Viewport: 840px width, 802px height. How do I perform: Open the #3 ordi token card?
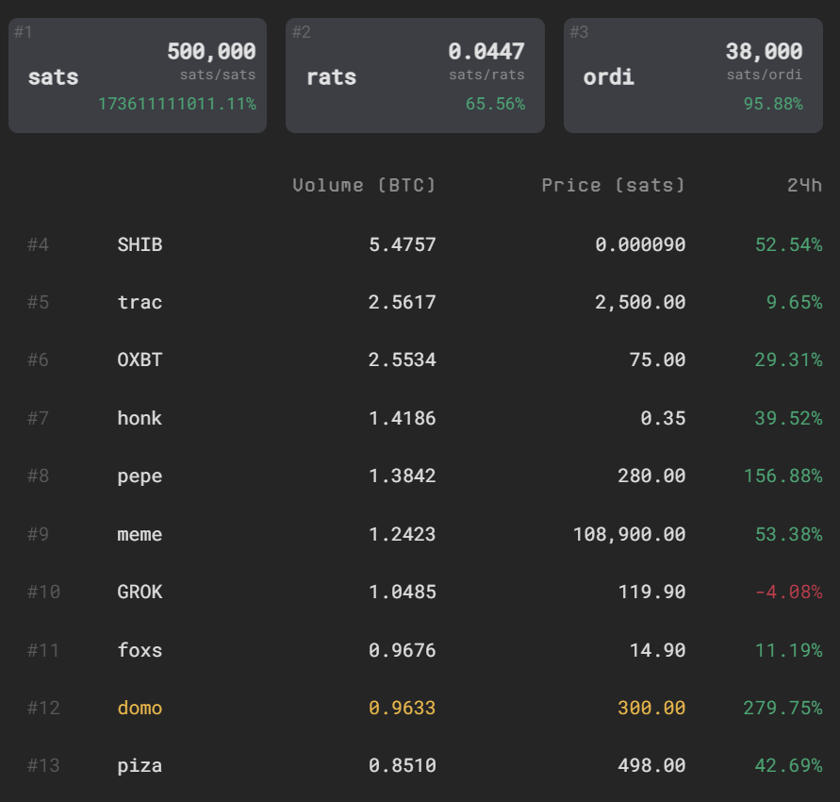point(693,75)
